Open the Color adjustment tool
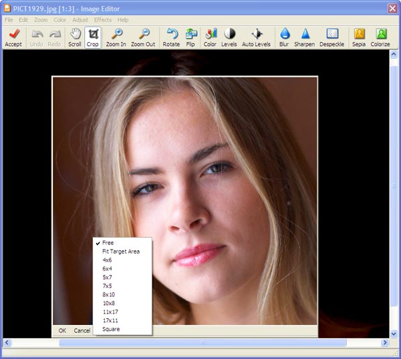The width and height of the screenshot is (401, 359). point(210,38)
